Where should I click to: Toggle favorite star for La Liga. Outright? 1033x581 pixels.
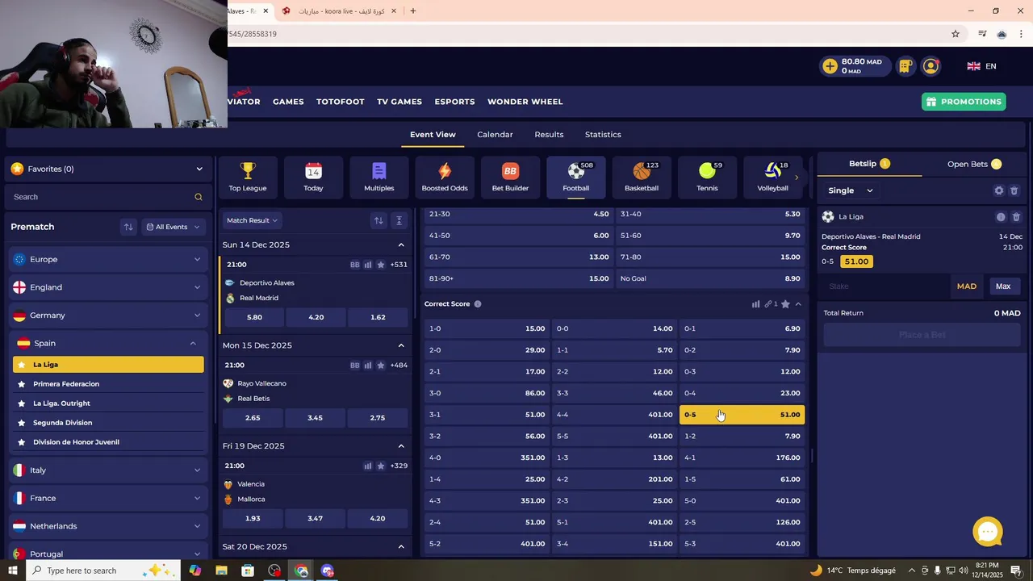click(x=22, y=403)
